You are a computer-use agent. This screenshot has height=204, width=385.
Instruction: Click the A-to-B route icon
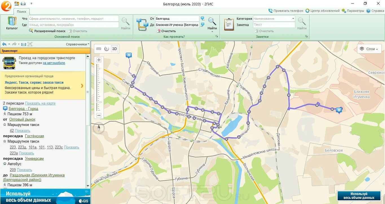tap(142, 24)
